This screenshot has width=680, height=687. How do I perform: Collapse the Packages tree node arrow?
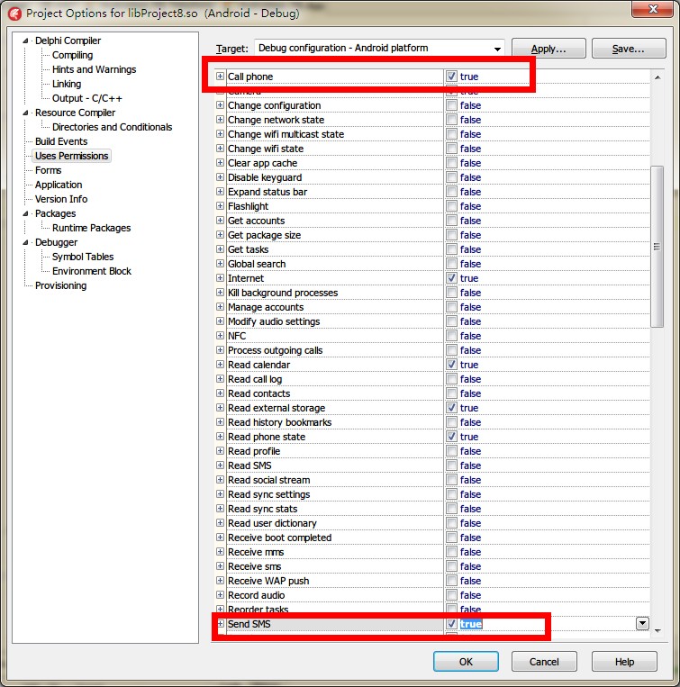tap(26, 213)
